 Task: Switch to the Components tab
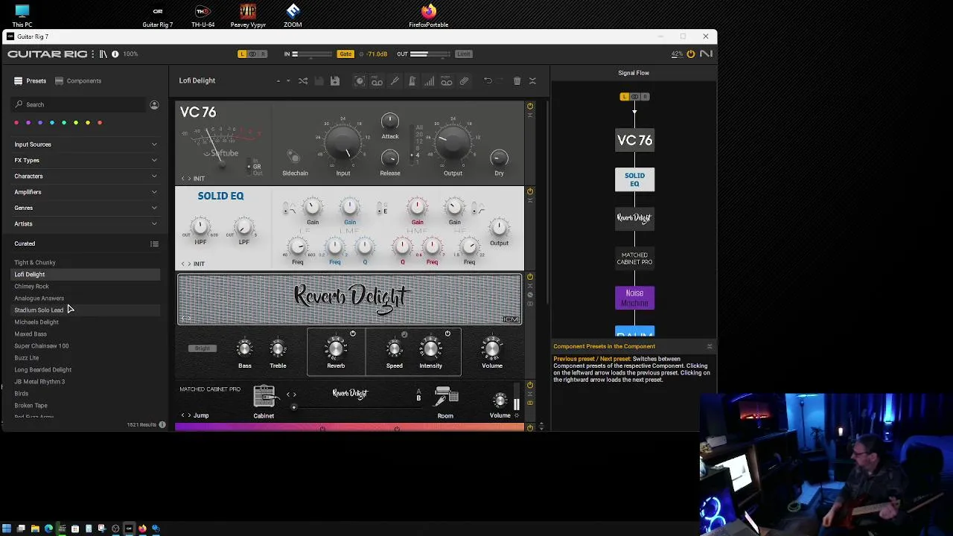pyautogui.click(x=78, y=81)
